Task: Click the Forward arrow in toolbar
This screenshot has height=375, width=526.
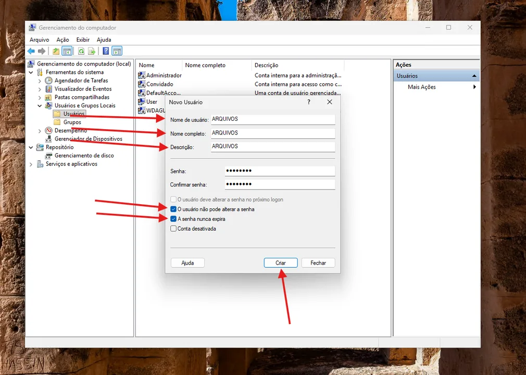Action: [x=42, y=51]
